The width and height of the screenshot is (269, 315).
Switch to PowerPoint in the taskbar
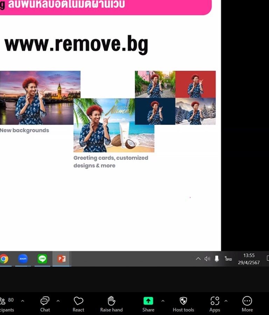pyautogui.click(x=62, y=259)
